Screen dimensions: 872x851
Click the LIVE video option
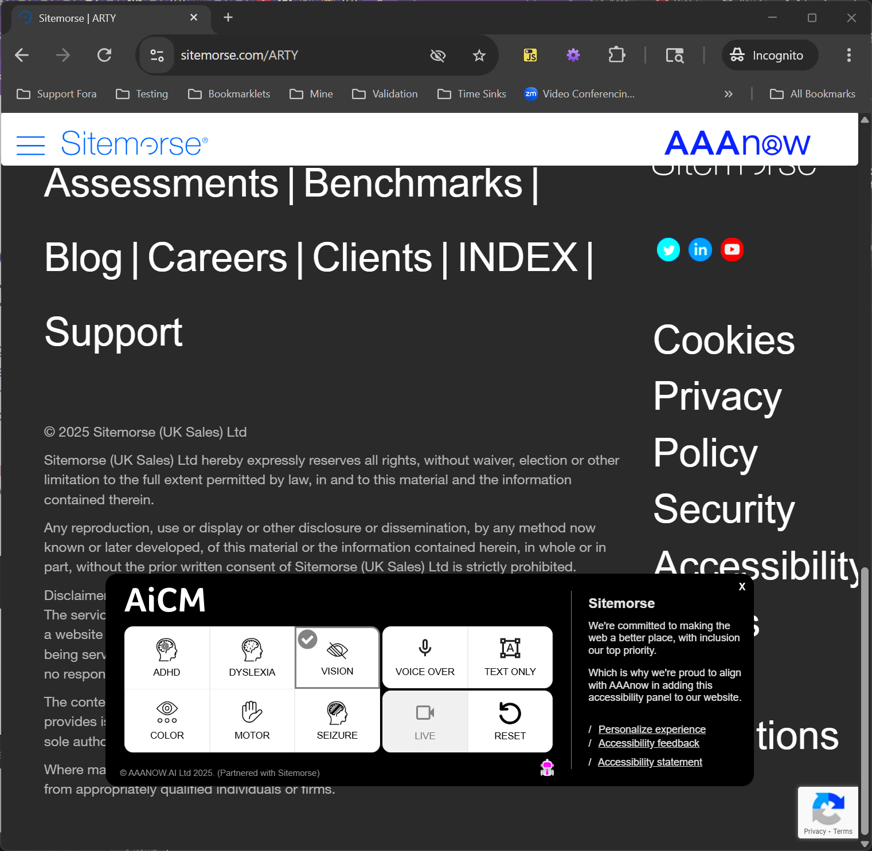425,721
